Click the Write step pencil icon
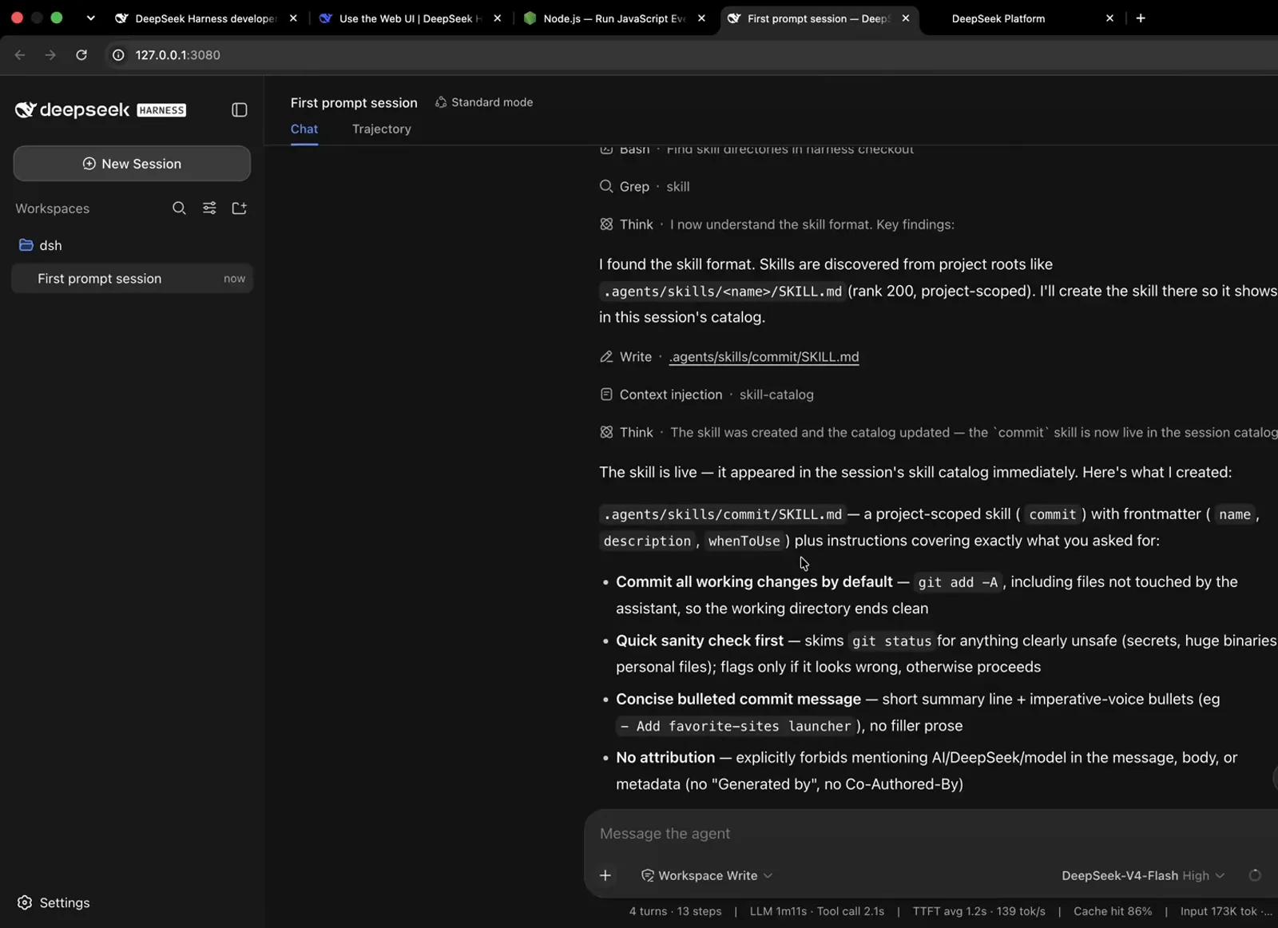1278x928 pixels. pos(606,357)
